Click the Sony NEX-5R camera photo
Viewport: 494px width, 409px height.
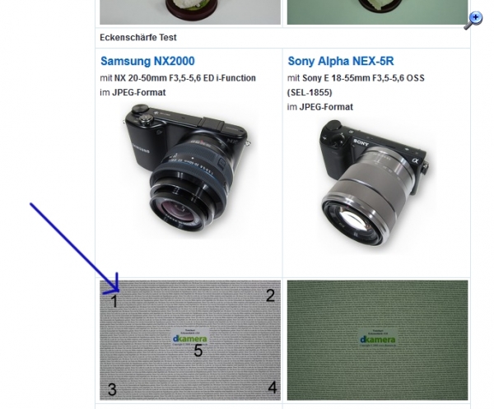click(x=375, y=184)
